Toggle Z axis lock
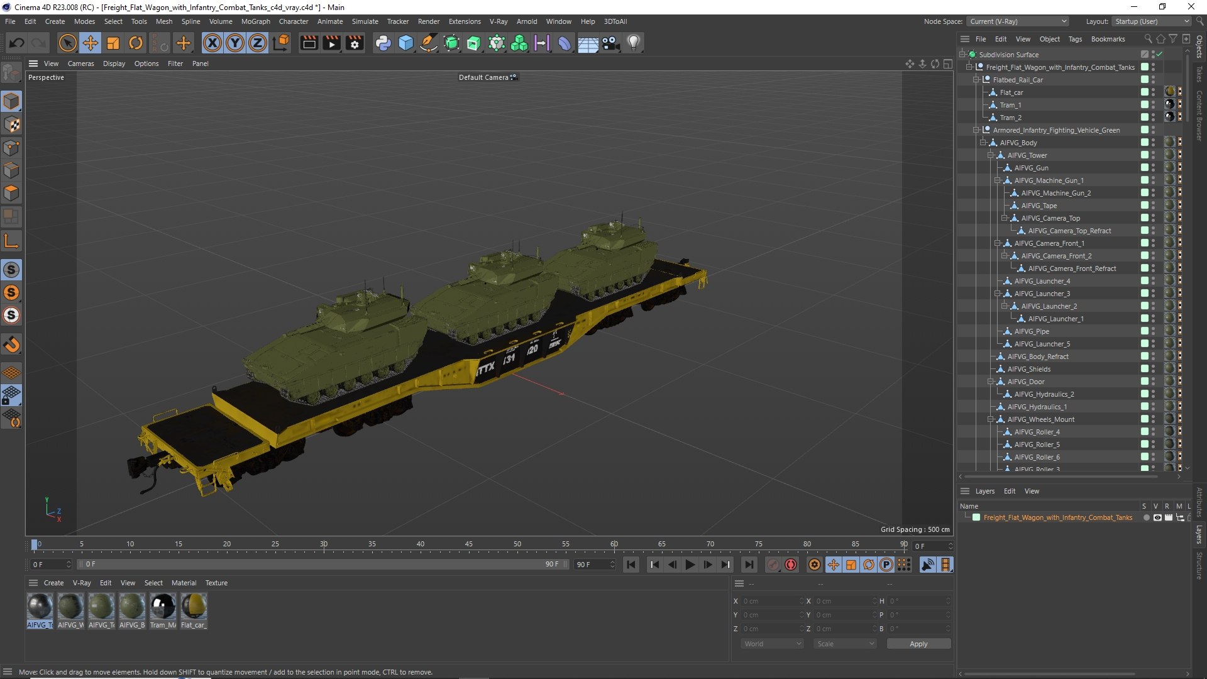This screenshot has height=679, width=1207. [x=258, y=43]
